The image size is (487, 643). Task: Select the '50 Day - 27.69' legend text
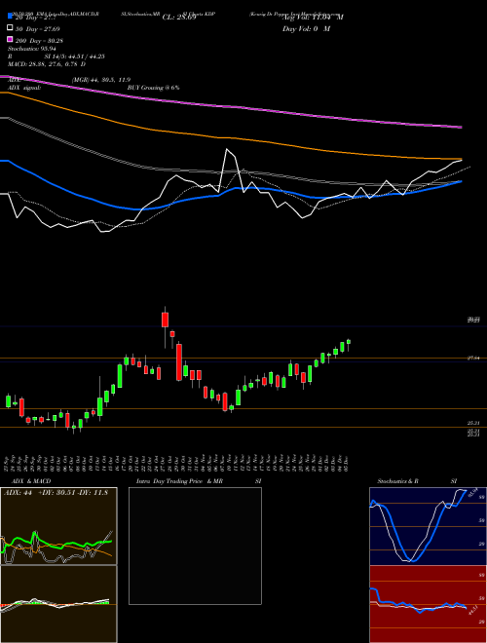tap(38, 28)
